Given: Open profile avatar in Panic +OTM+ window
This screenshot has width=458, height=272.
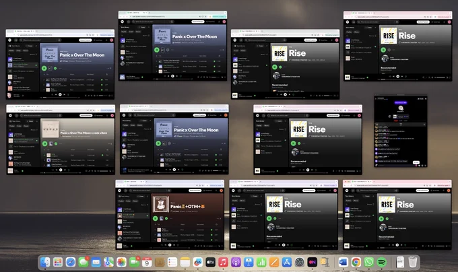Looking at the screenshot, I should click(221, 191).
